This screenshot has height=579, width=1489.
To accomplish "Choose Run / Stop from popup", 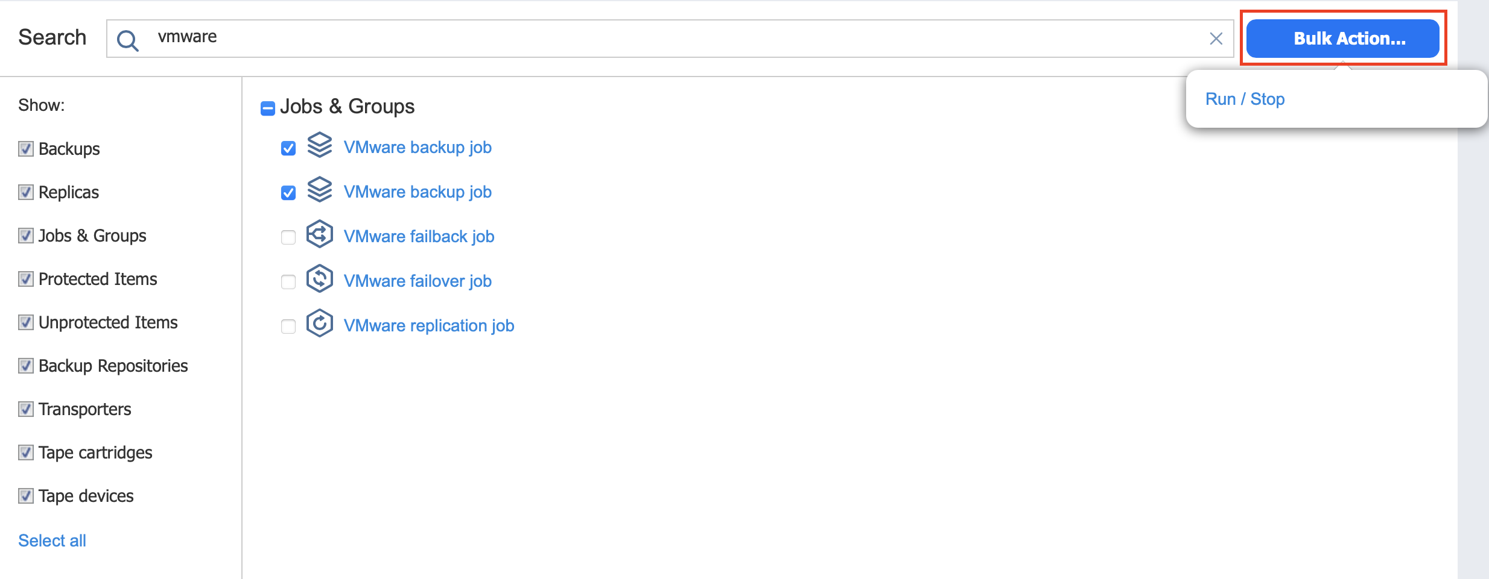I will point(1245,99).
